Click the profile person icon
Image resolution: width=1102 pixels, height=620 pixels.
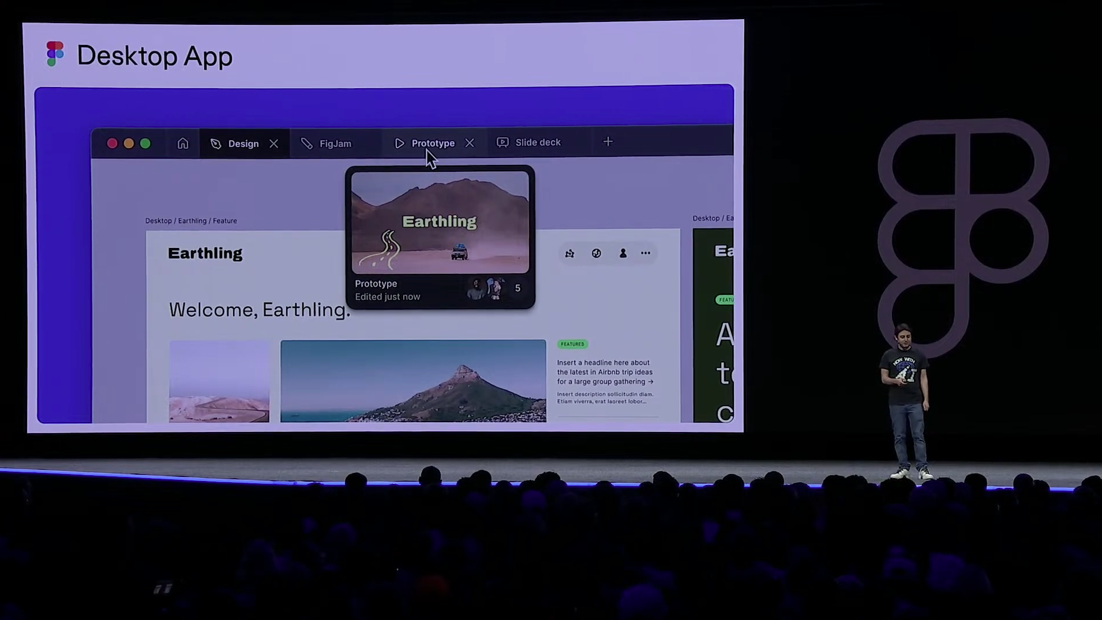click(623, 253)
